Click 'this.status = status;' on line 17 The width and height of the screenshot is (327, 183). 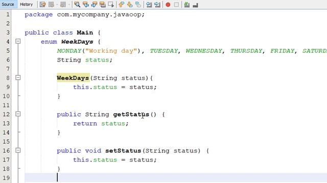coord(114,160)
